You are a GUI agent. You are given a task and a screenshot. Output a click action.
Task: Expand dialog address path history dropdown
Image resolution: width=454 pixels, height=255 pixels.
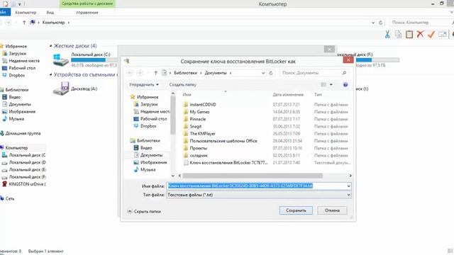tap(263, 73)
